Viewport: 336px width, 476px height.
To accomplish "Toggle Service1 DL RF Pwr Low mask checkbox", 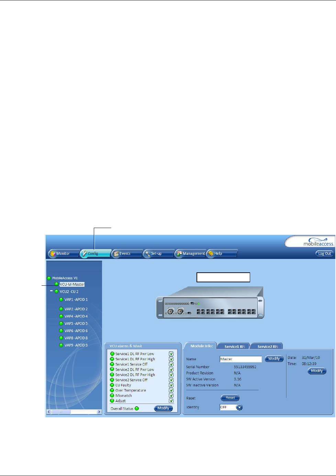I will pos(171,354).
